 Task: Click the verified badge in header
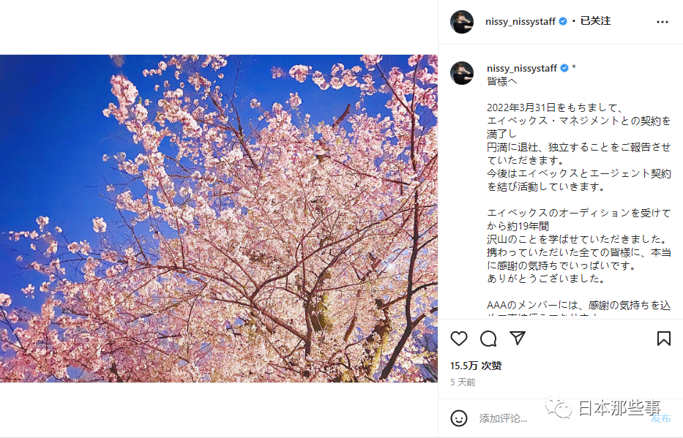pos(563,21)
